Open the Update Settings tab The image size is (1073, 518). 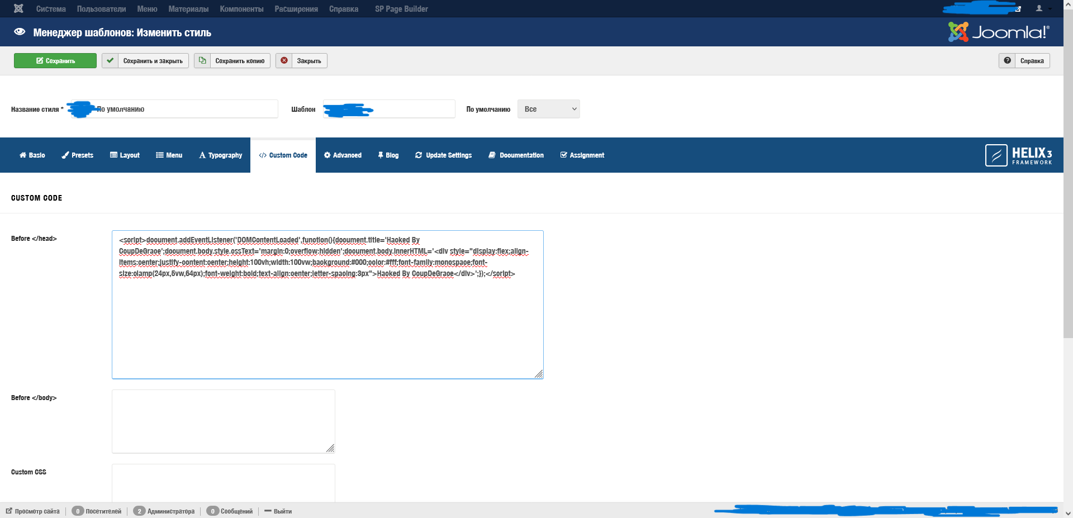pos(444,155)
